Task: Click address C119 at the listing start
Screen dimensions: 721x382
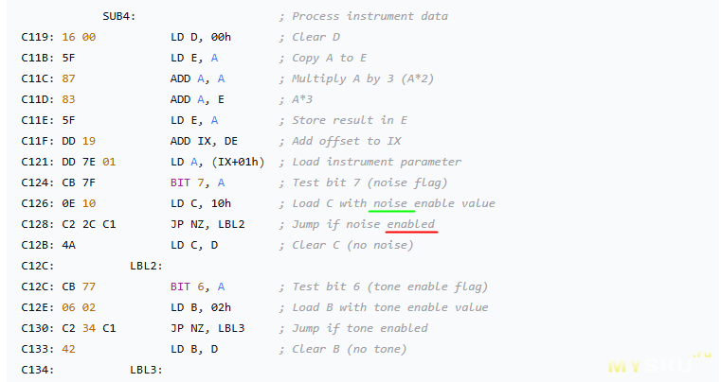Action: (x=37, y=37)
